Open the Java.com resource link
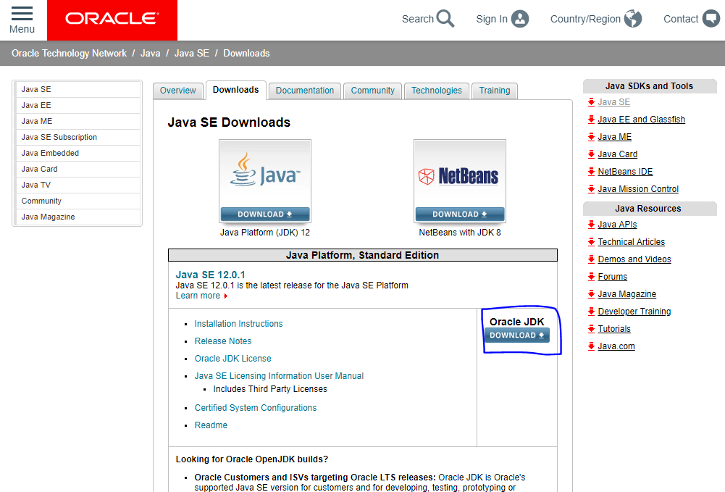The width and height of the screenshot is (725, 492). [x=616, y=346]
